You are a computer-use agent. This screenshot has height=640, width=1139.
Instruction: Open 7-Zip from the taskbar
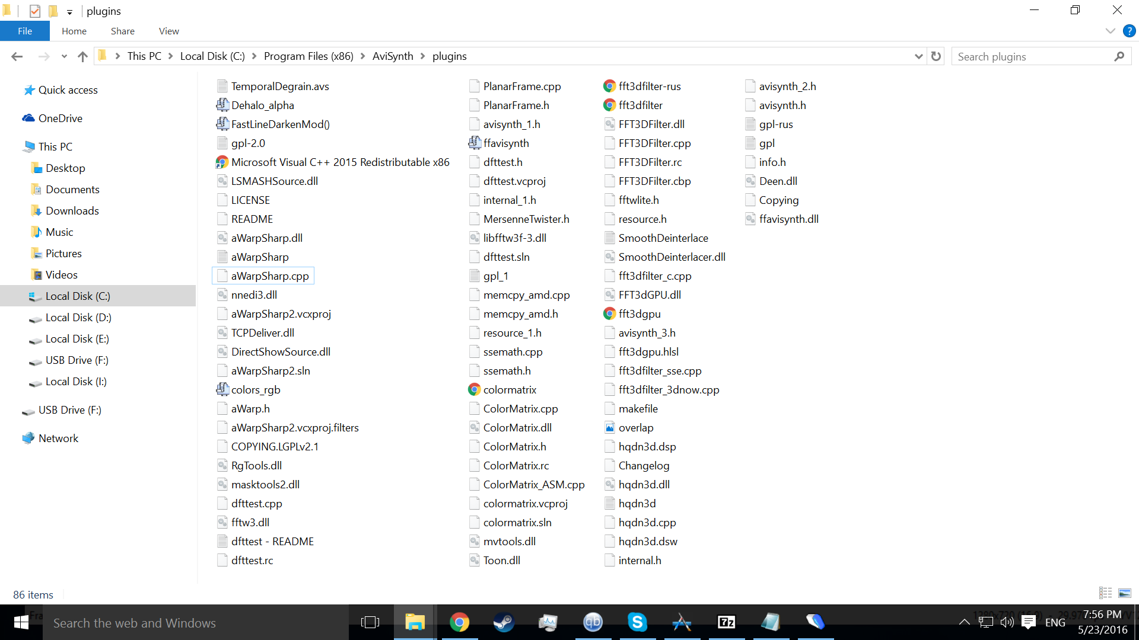[726, 622]
